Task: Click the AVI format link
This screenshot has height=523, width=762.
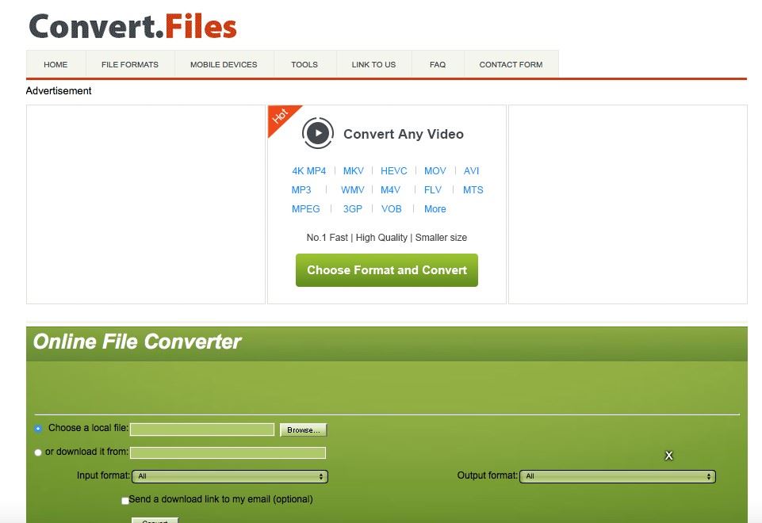Action: point(471,171)
